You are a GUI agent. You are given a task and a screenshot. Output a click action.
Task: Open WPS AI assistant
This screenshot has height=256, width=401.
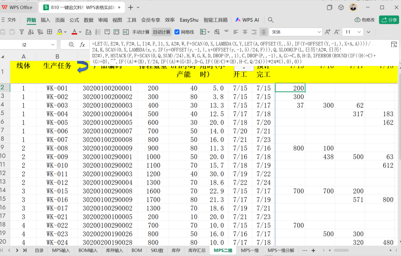(247, 20)
